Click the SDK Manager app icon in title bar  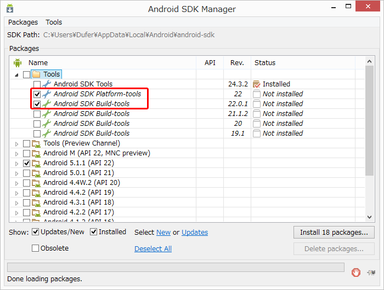tap(10, 8)
